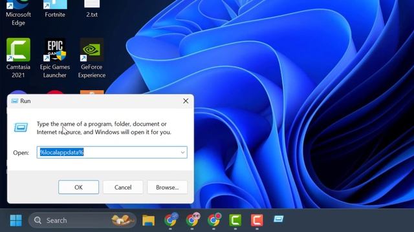This screenshot has width=414, height=232.
Task: Select the Fortnite desktop shortcut
Action: click(x=55, y=9)
